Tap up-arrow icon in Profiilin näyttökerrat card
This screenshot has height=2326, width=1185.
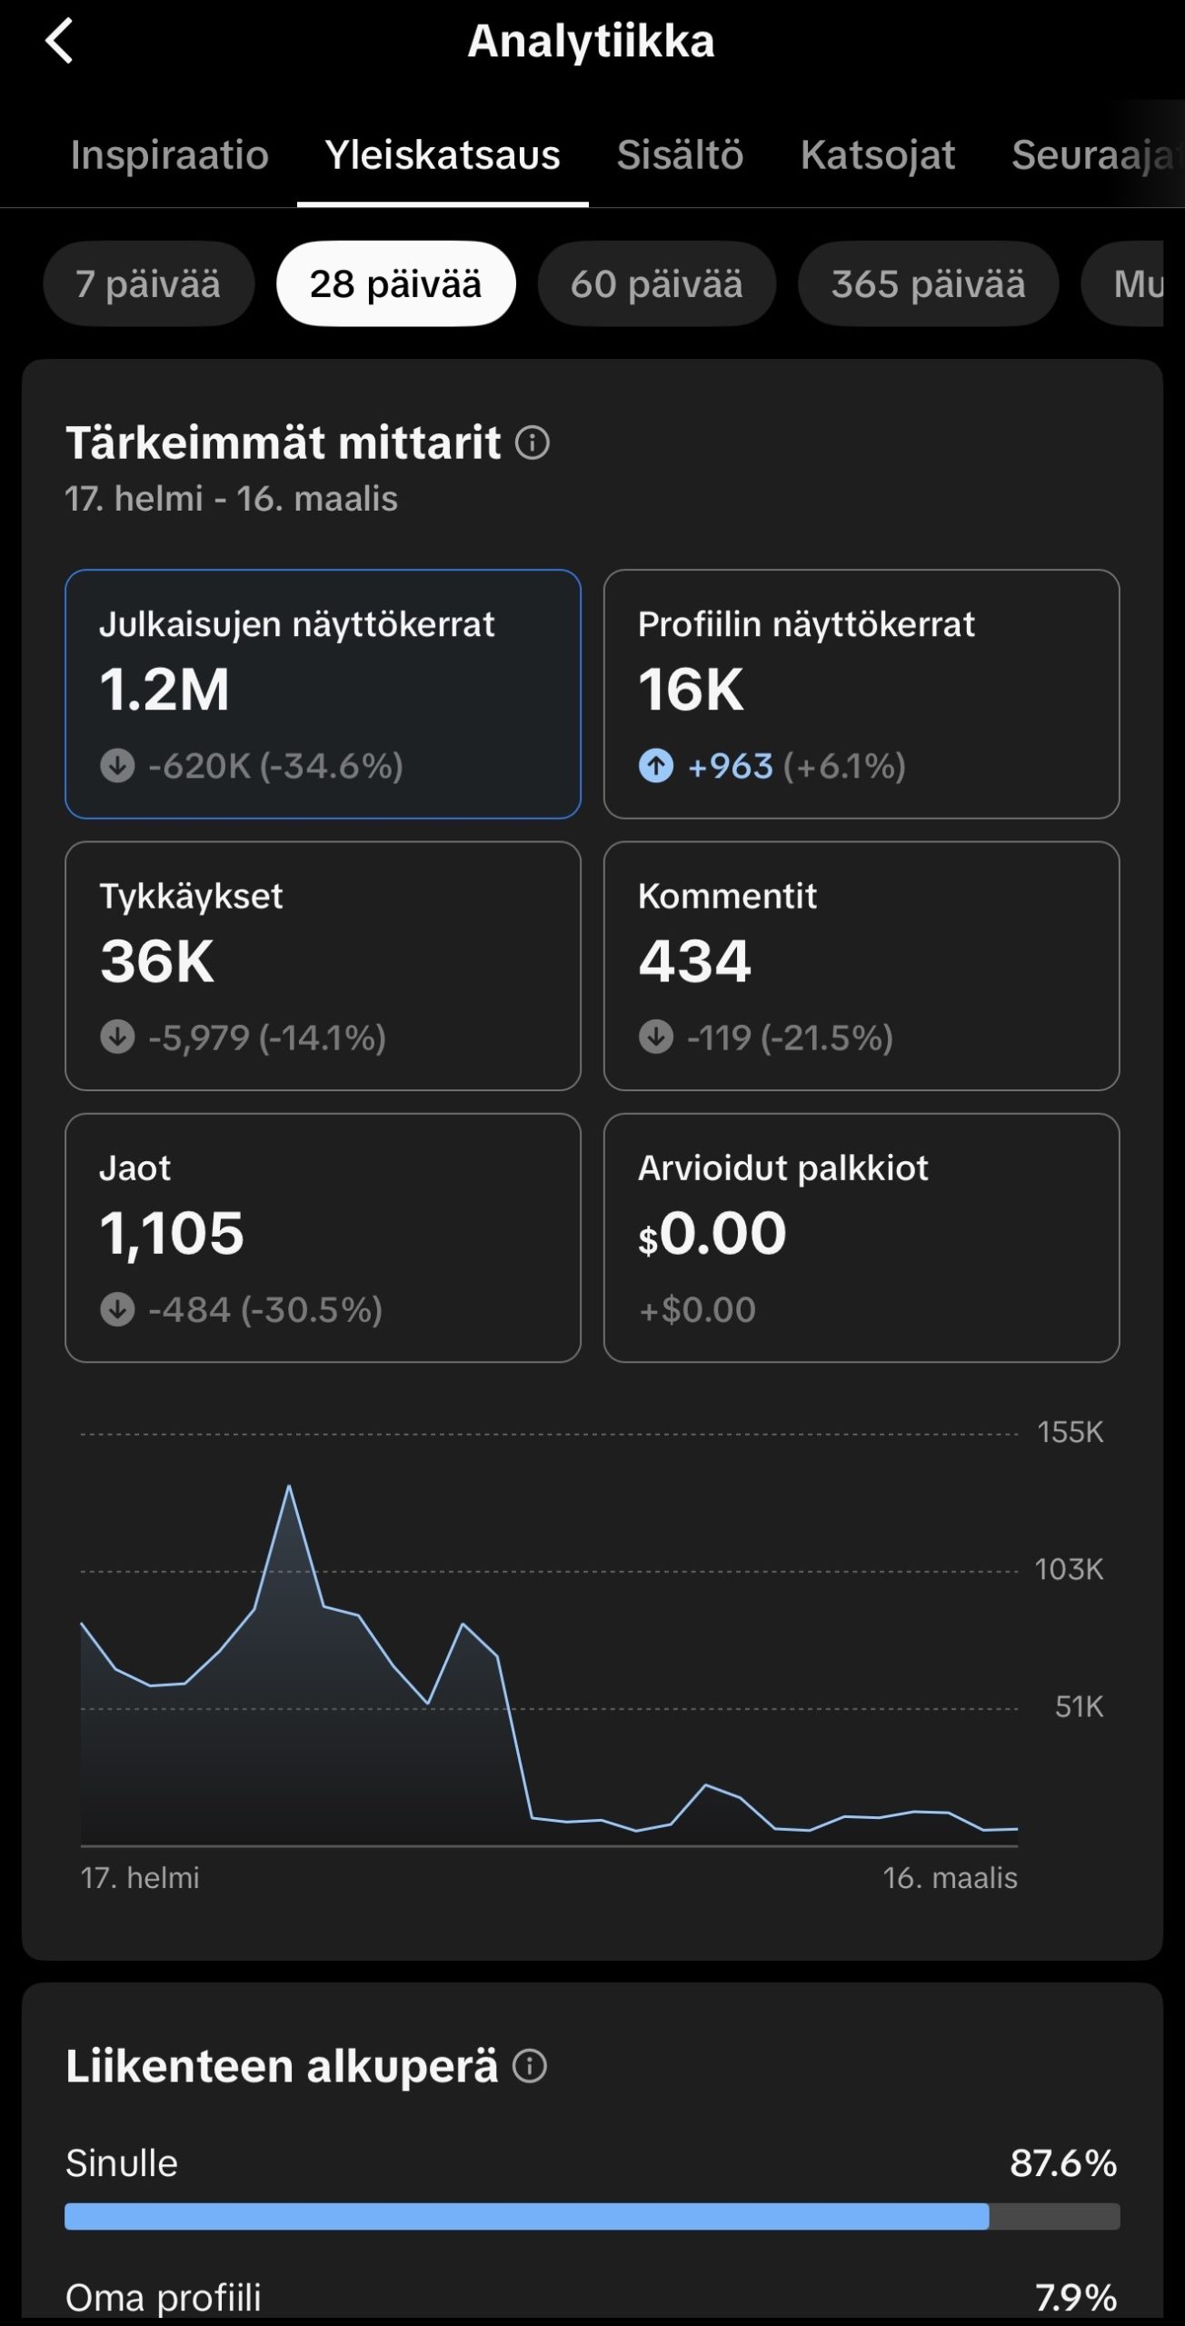[x=656, y=766]
